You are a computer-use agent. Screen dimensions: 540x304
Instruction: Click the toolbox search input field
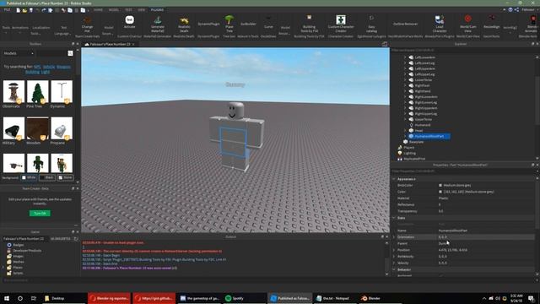(x=51, y=53)
